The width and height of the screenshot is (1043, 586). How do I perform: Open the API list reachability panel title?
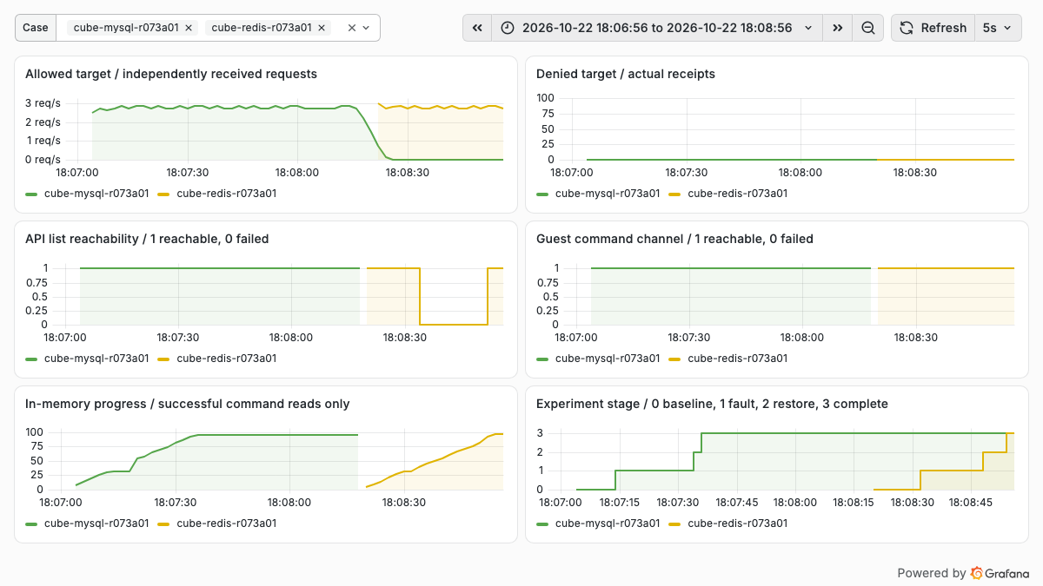click(147, 239)
